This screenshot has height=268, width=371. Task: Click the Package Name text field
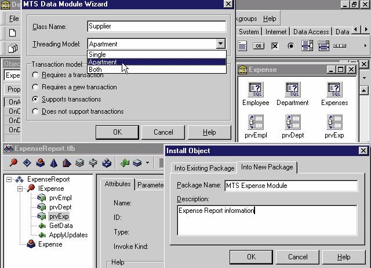(x=290, y=186)
